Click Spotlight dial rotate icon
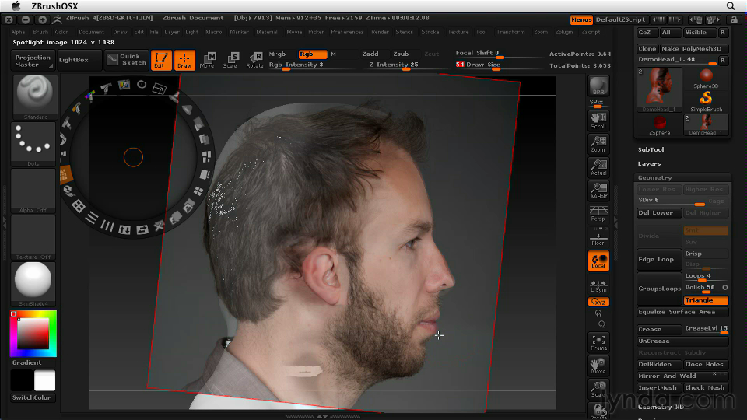Viewport: 747px width, 420px height. [x=142, y=84]
